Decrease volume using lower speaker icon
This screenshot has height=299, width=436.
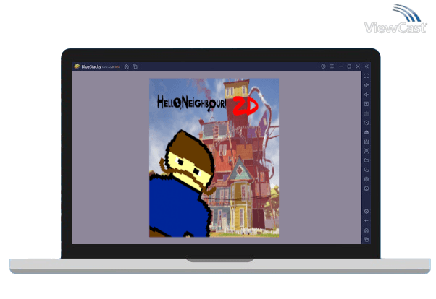pyautogui.click(x=366, y=95)
